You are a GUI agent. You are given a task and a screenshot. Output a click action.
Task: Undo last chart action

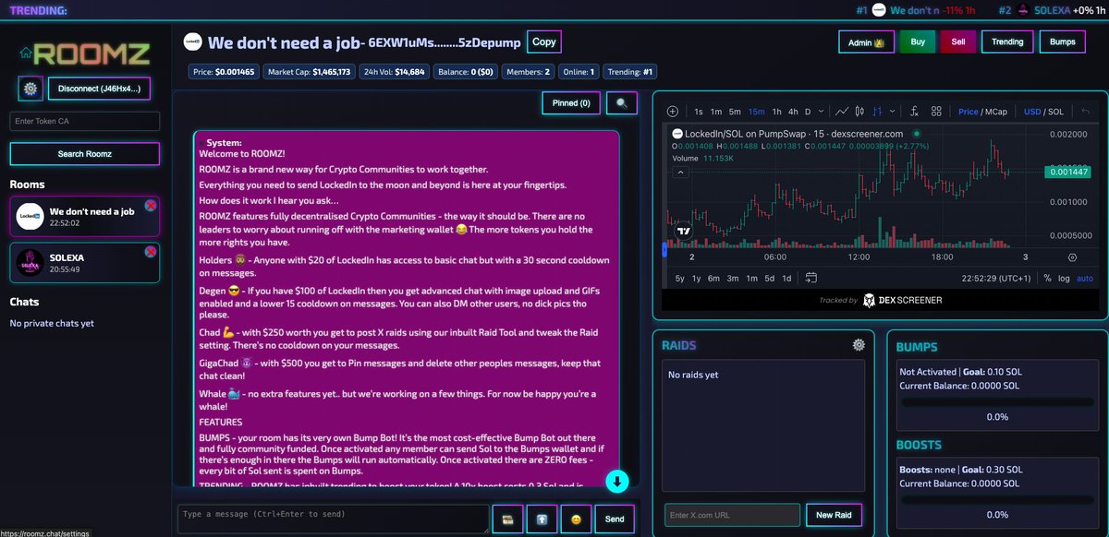click(x=1085, y=112)
